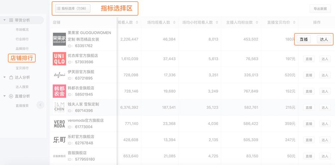Click 达人 button for veromoda row
This screenshot has width=335, height=165.
coord(325,124)
